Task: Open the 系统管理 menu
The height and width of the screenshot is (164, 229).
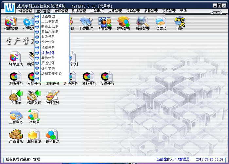Action: (x=169, y=11)
